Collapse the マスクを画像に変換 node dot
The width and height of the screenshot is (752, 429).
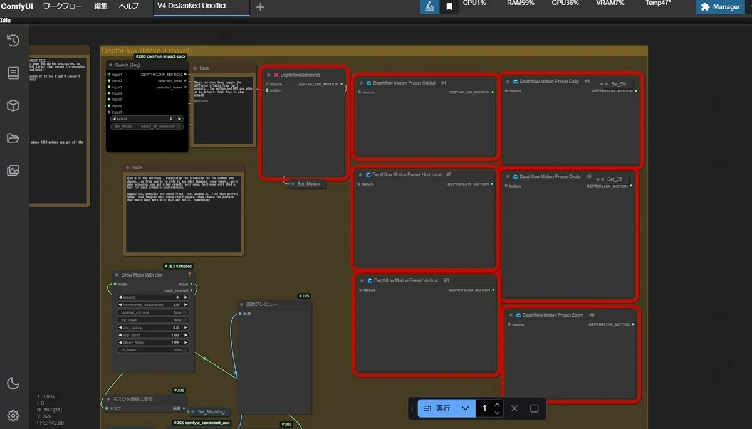point(108,399)
